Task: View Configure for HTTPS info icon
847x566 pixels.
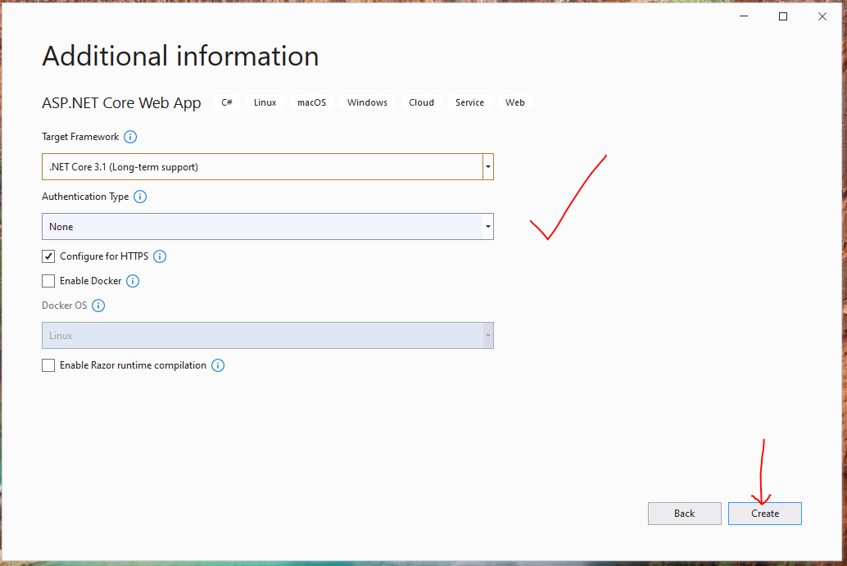Action: (x=160, y=256)
